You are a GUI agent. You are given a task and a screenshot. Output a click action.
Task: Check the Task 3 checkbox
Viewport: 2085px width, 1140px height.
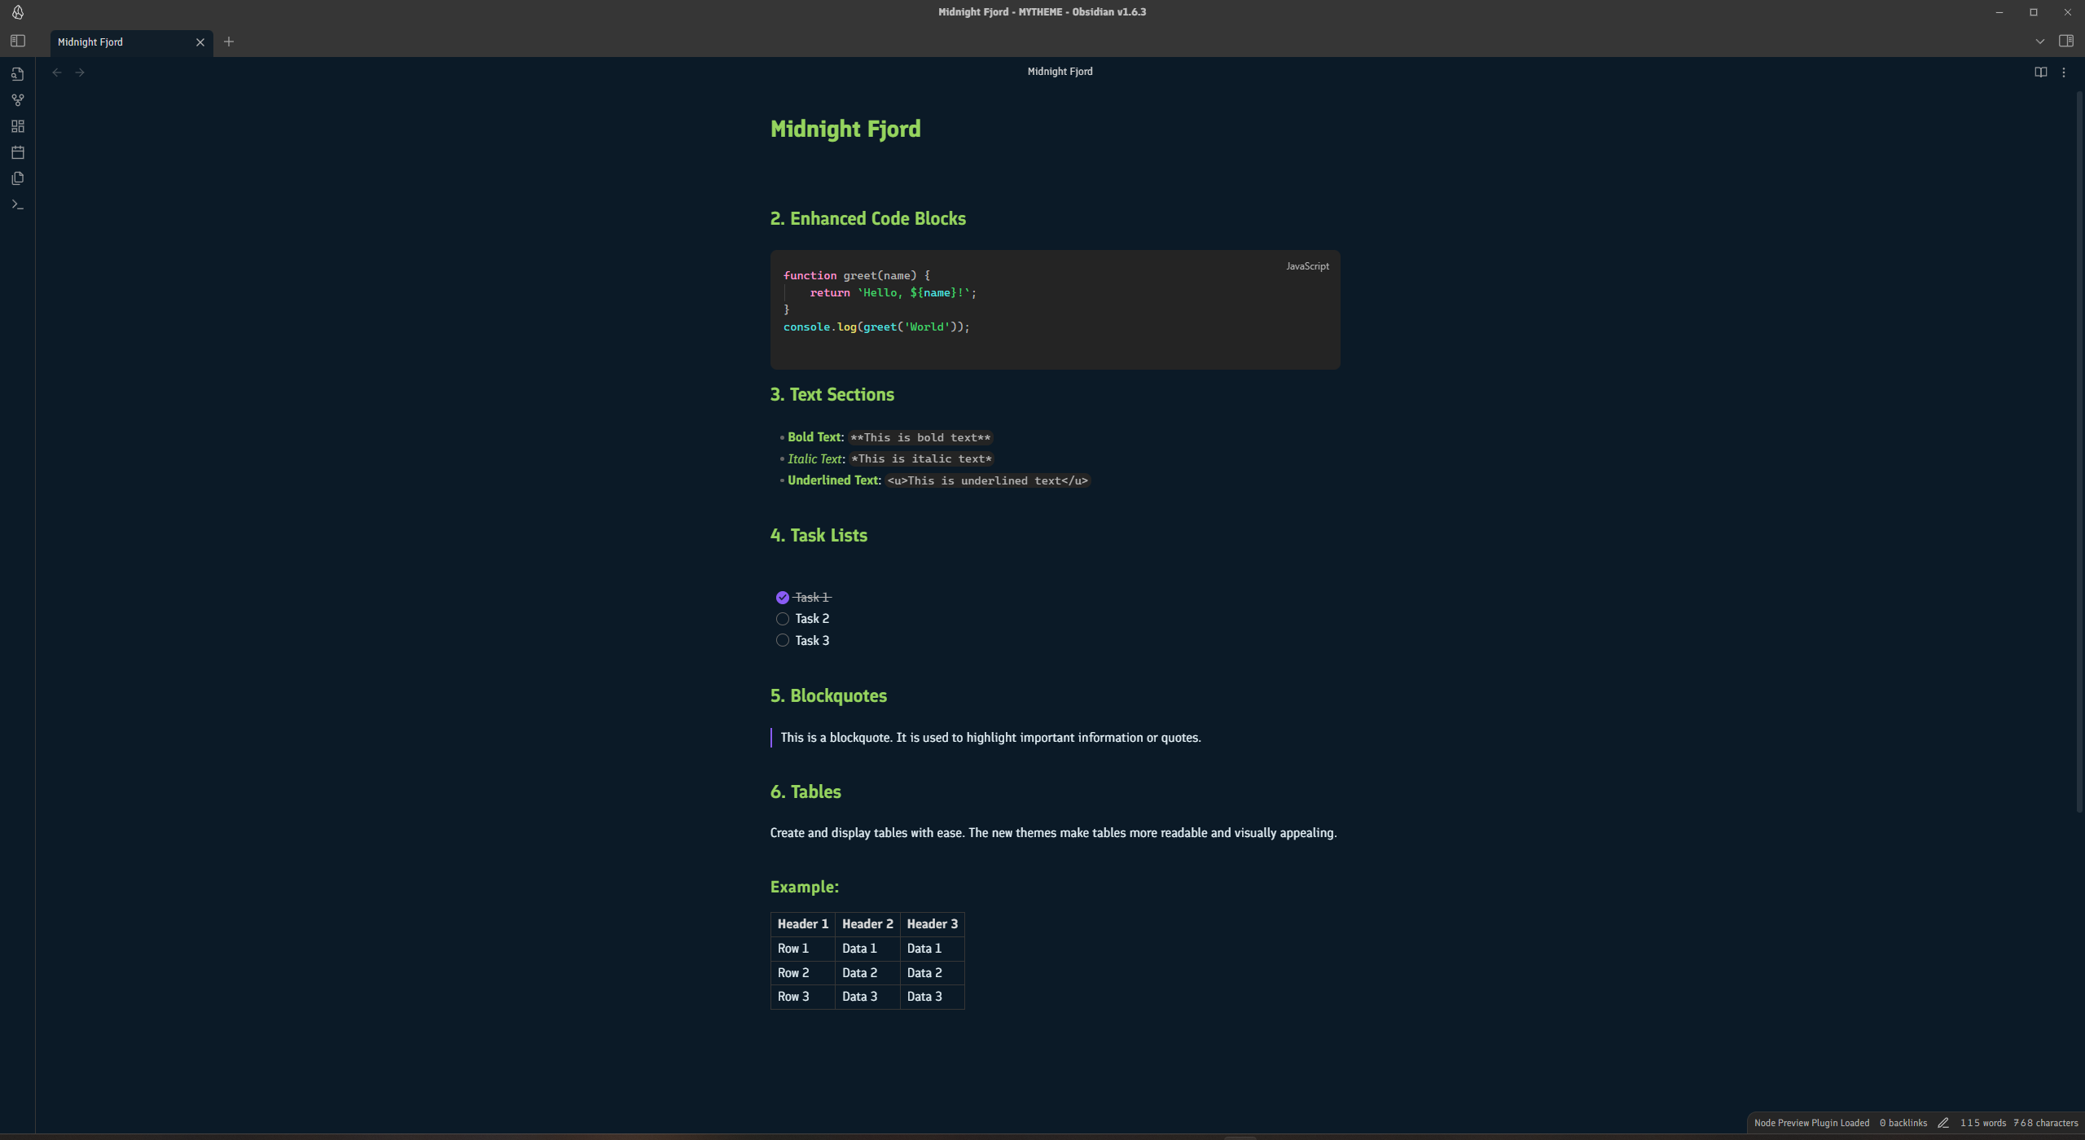[x=782, y=641]
